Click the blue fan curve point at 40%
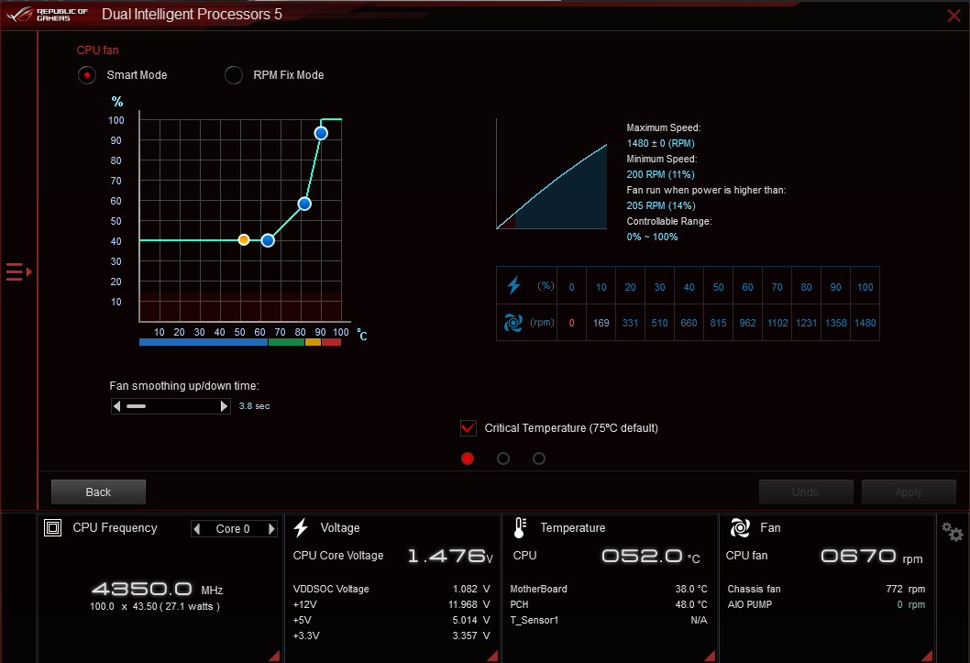Image resolution: width=970 pixels, height=663 pixels. 268,240
